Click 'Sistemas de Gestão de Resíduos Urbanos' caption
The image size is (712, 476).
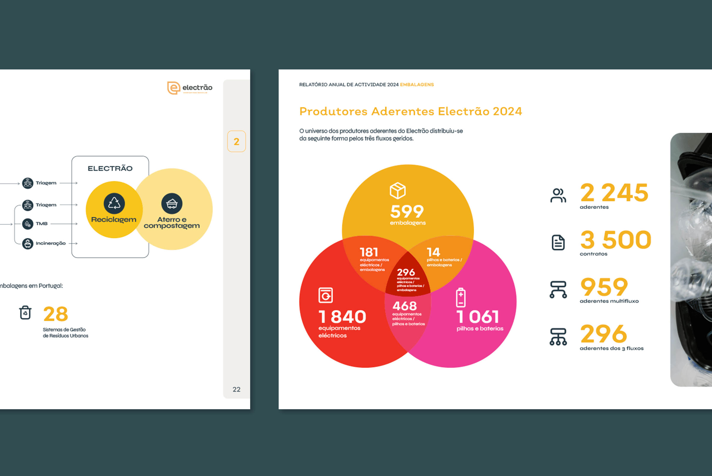point(66,333)
